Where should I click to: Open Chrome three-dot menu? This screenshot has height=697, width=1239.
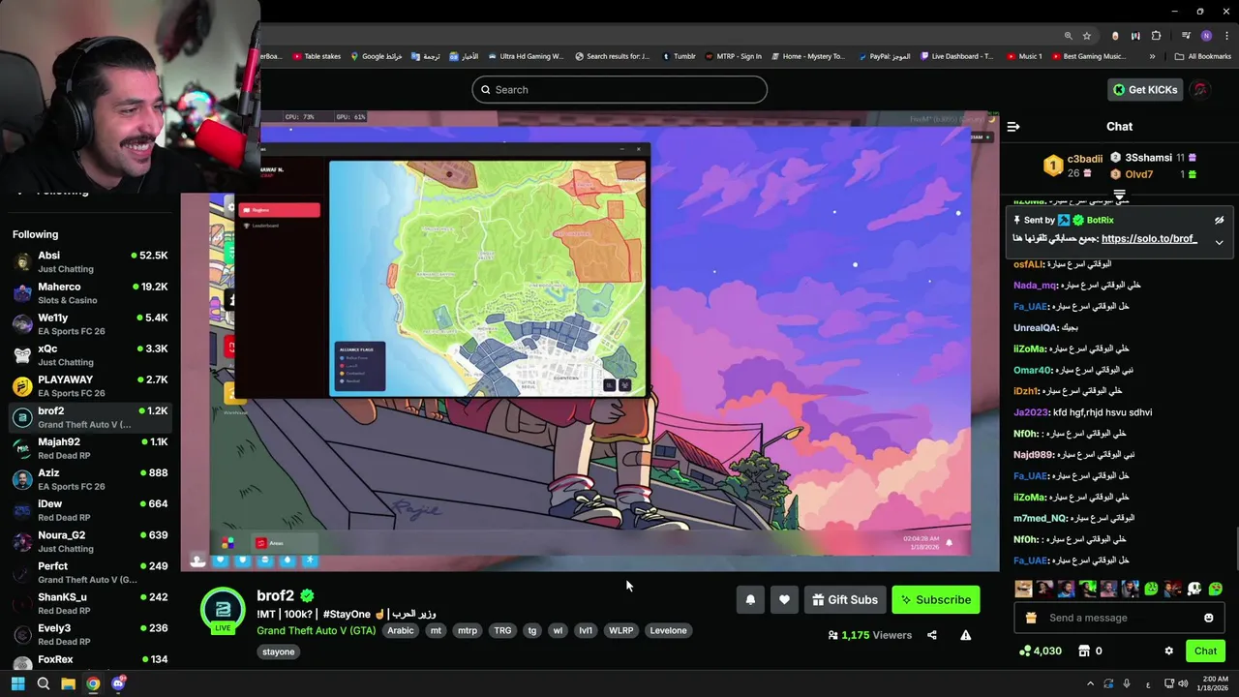[1225, 36]
